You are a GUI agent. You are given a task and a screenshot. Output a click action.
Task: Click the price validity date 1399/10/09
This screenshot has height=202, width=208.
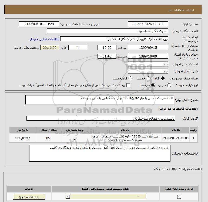pos(148,56)
